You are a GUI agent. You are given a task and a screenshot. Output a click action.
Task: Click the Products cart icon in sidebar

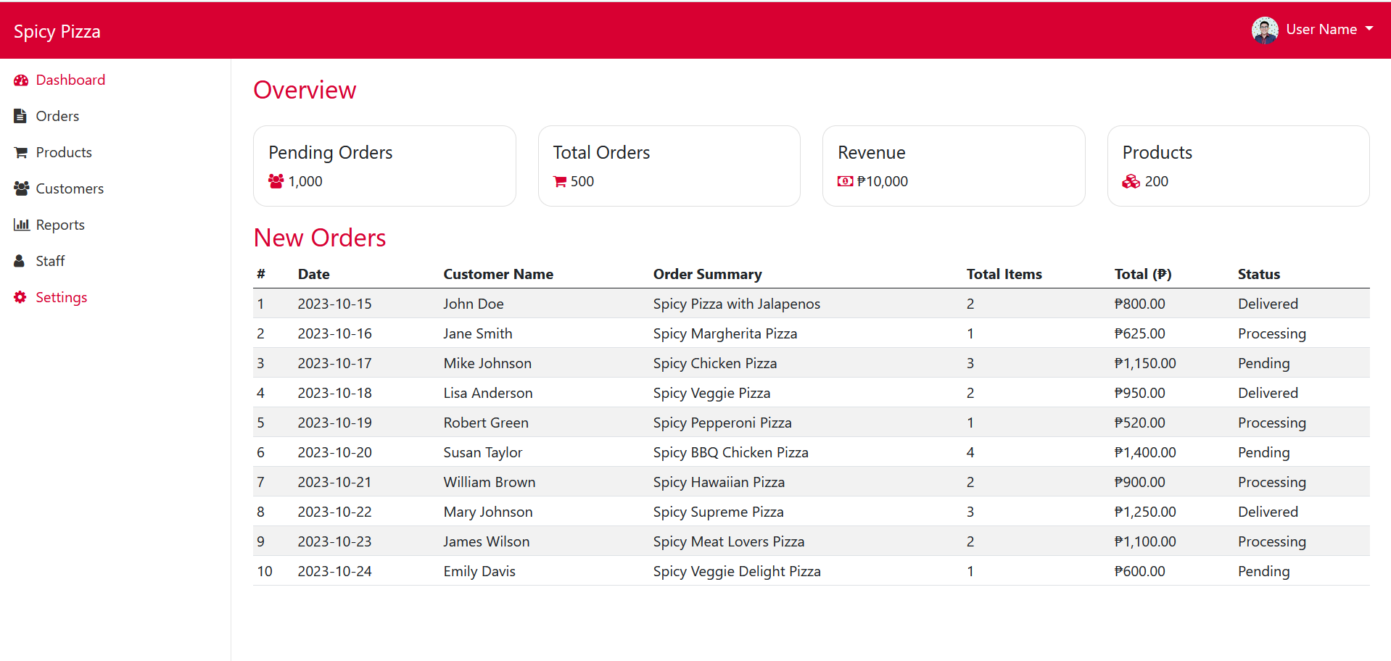(x=20, y=152)
